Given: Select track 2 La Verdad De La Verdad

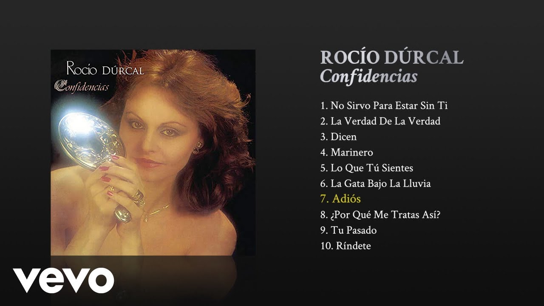Looking at the screenshot, I should click(380, 121).
